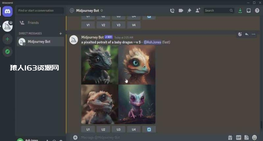The width and height of the screenshot is (263, 141).
Task: Open the GIF picker
Action: click(239, 137)
